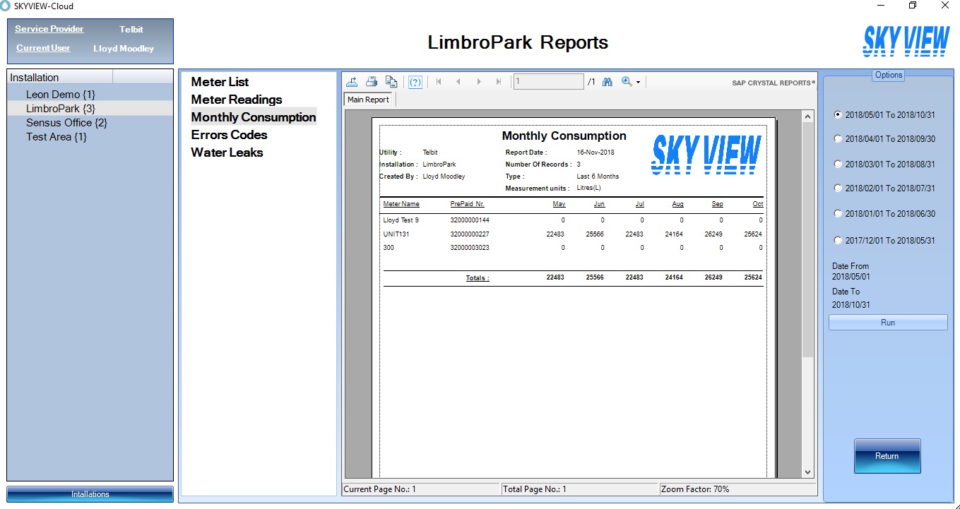Open the zoom magnifier dropdown arrow
The image size is (960, 509).
tap(638, 83)
